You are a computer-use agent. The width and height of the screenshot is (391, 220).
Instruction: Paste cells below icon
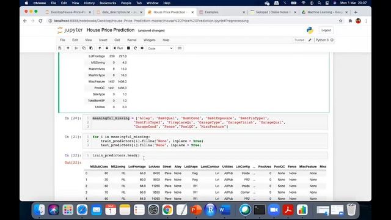tap(91, 48)
